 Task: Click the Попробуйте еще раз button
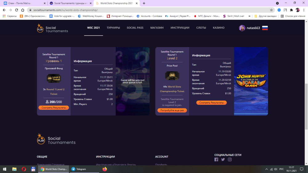(172, 110)
